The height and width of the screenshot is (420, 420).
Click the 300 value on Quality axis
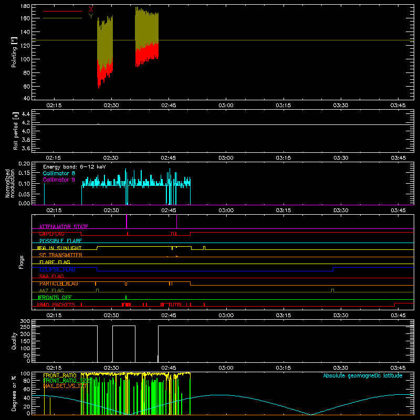tap(25, 321)
